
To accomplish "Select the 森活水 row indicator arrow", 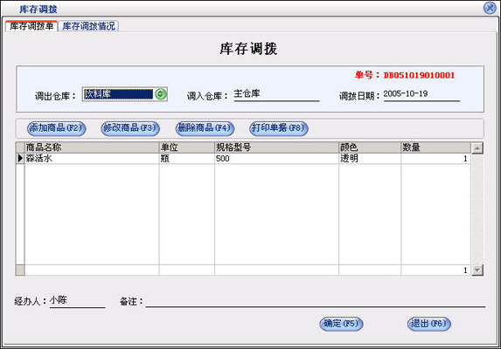I will (20, 158).
